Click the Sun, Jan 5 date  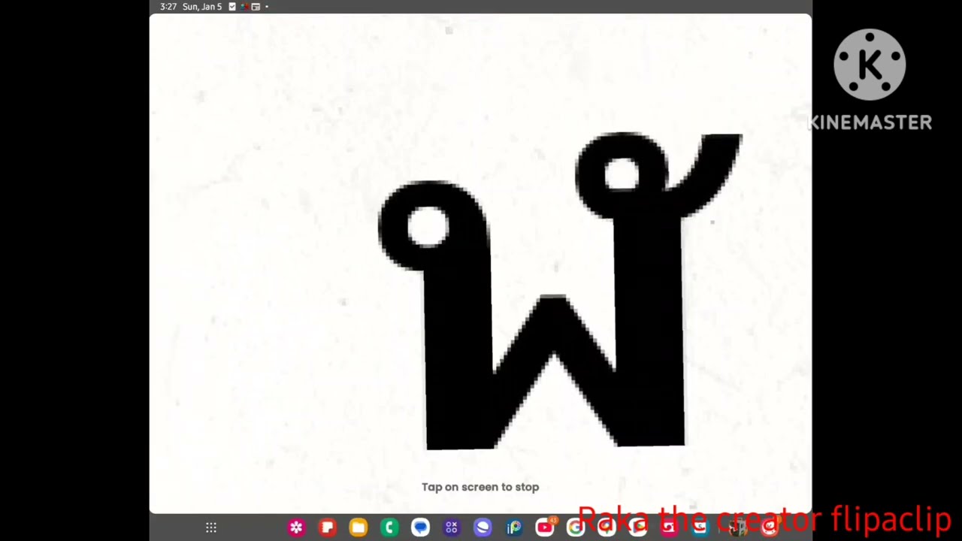click(202, 7)
